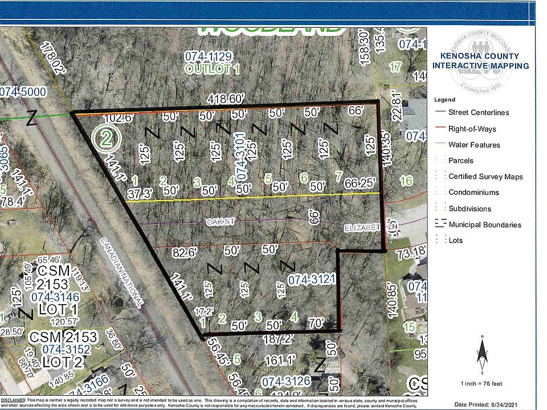Viewport: 547px width, 410px height.
Task: Click vertical parcel number 074-3101
Action: tap(240, 157)
